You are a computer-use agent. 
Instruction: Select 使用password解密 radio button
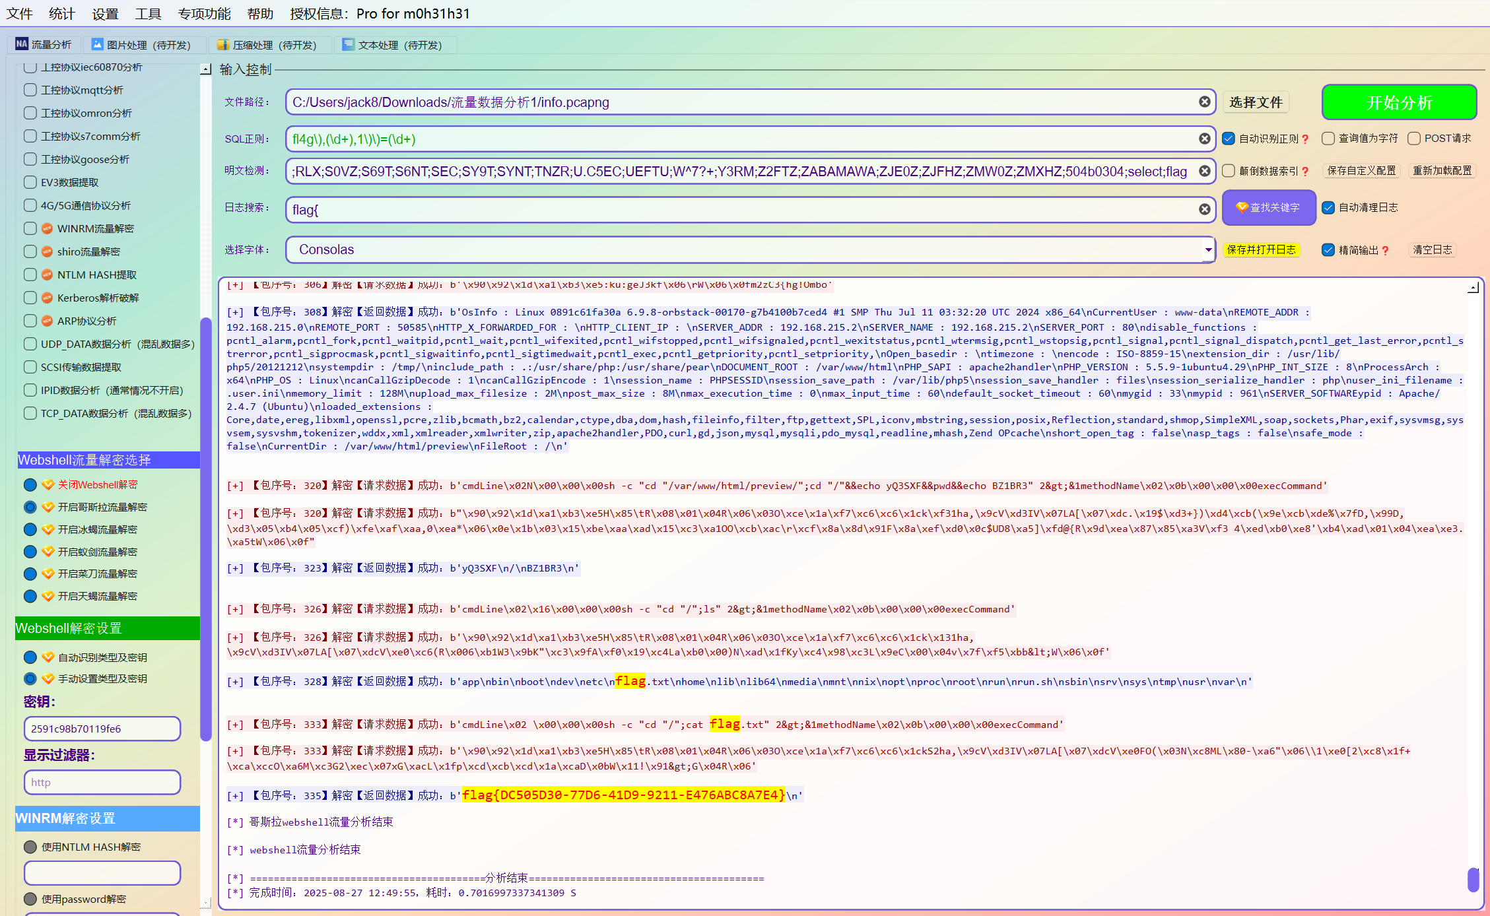click(x=30, y=899)
